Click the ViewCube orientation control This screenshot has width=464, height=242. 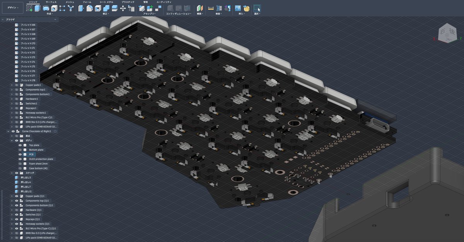447,34
